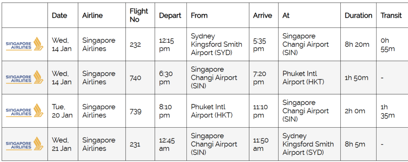Click the Wed, 21 Jan date cell
Viewport: 408px width, 162px height.
coord(62,144)
